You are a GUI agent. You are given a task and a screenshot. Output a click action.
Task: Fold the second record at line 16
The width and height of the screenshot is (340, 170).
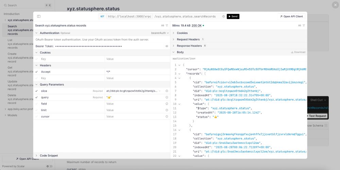(179, 130)
